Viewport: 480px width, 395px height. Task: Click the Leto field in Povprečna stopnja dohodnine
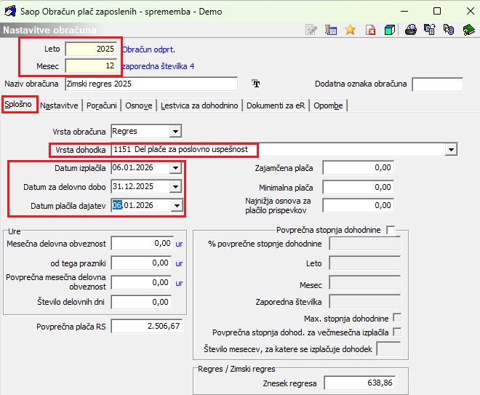click(x=365, y=263)
